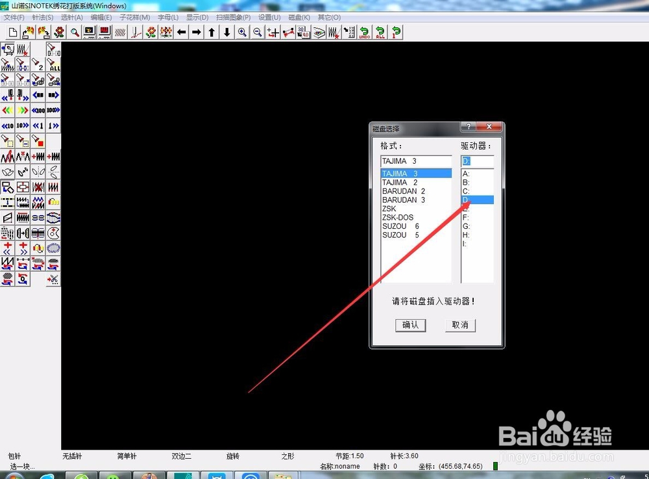Select ZSK in format list
Image resolution: width=649 pixels, height=479 pixels.
click(x=416, y=209)
